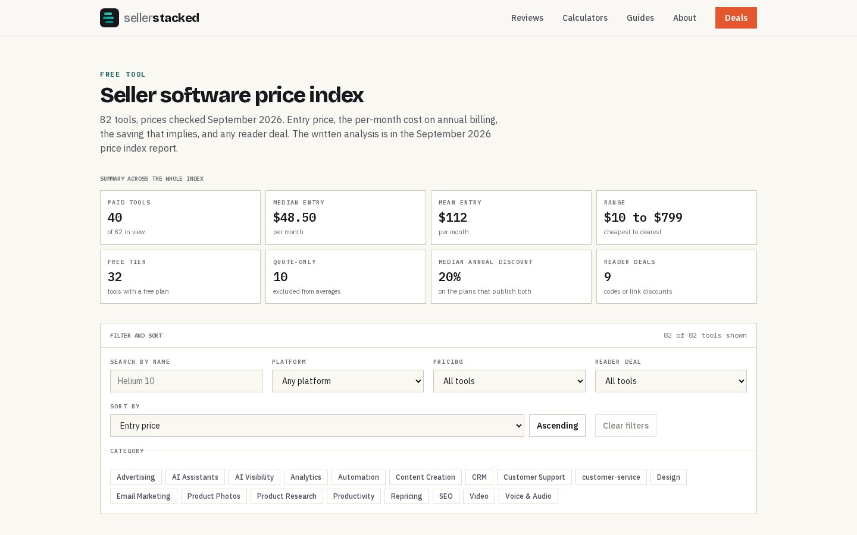
Task: Click the 'FREE TOOL' label
Action: (x=123, y=74)
